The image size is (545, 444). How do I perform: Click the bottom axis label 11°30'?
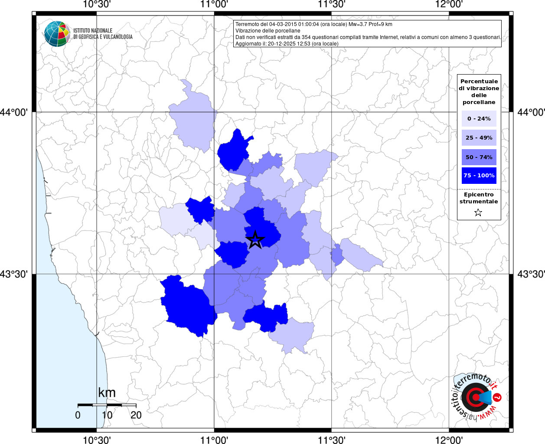pyautogui.click(x=332, y=440)
